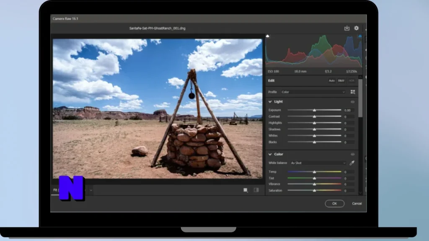Click the Exposure value field 0.00
Viewport: 429px width, 241px height.
click(x=349, y=110)
